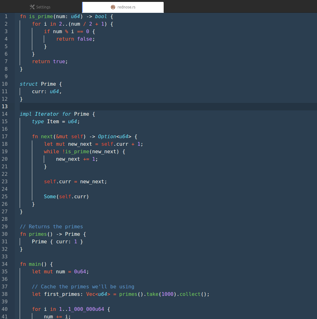The width and height of the screenshot is (317, 319).
Task: Click 'new_next += 1;' on line 20
Action: 77,159
